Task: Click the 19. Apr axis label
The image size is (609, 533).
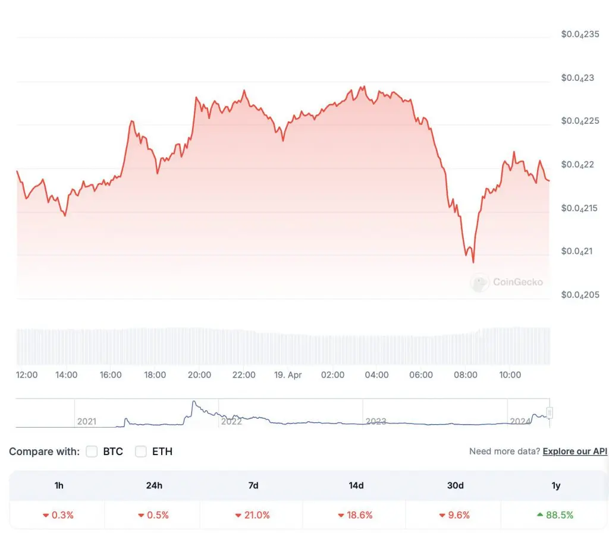Action: click(288, 375)
